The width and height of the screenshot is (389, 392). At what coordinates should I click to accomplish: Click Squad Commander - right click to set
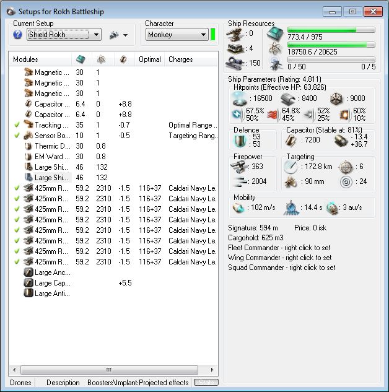(281, 268)
